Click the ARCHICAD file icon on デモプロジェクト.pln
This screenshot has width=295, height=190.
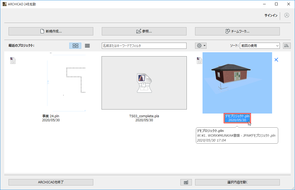point(199,60)
